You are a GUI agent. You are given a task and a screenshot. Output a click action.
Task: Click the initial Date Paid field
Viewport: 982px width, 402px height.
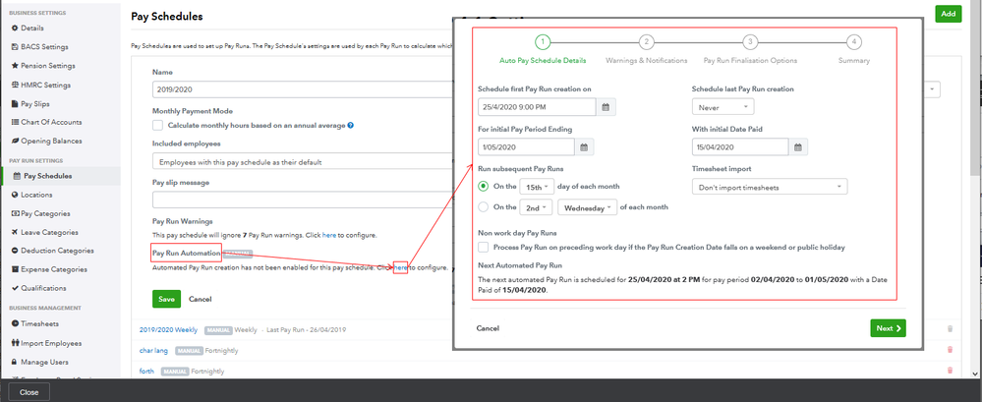739,147
